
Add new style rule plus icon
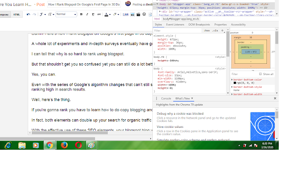tap(222, 30)
